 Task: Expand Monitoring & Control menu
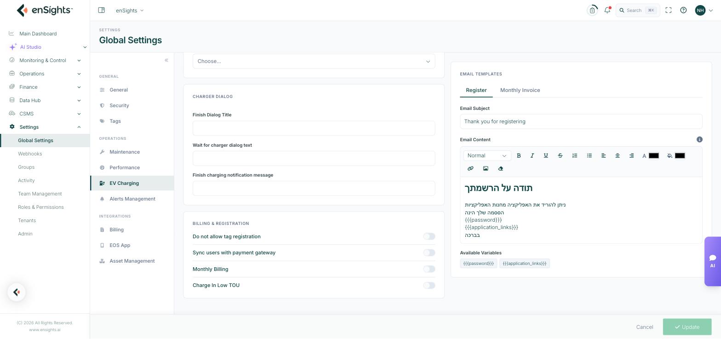point(45,60)
